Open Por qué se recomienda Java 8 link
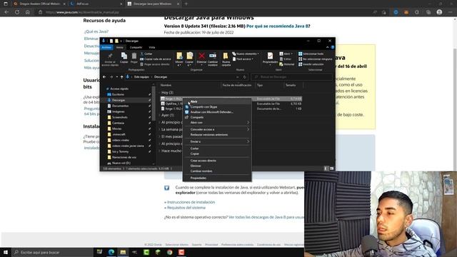Image resolution: width=457 pixels, height=257 pixels. click(x=278, y=26)
